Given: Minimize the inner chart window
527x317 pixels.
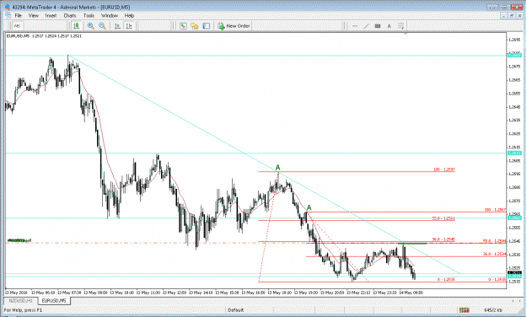Looking at the screenshot, I should point(503,15).
